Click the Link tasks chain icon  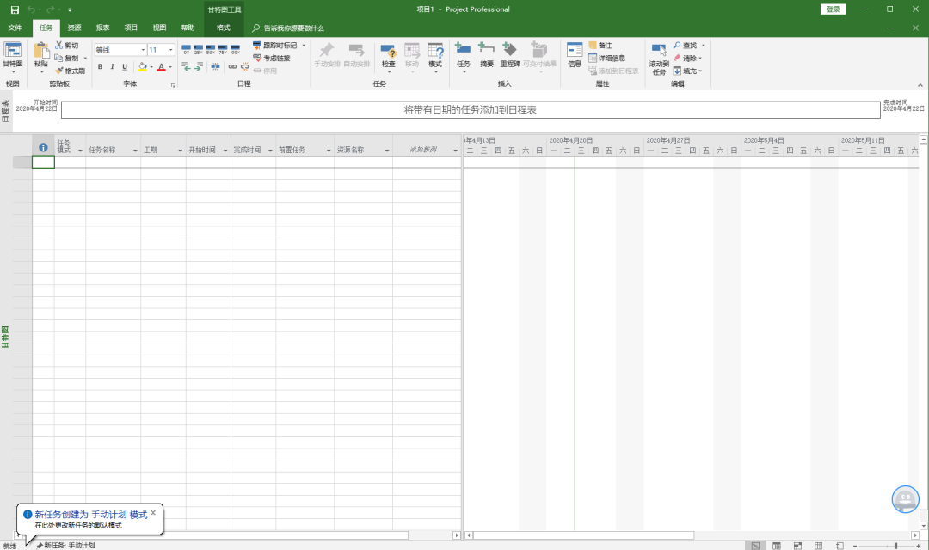pyautogui.click(x=232, y=66)
